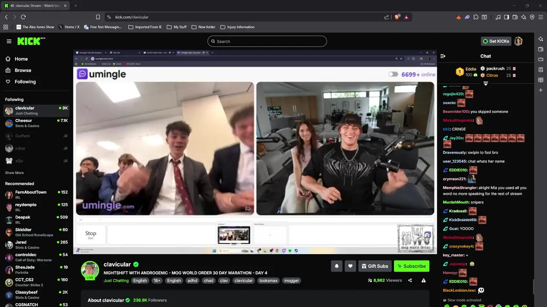Click the Subscribe button
Screen dimensions: 547x307
click(x=412, y=266)
